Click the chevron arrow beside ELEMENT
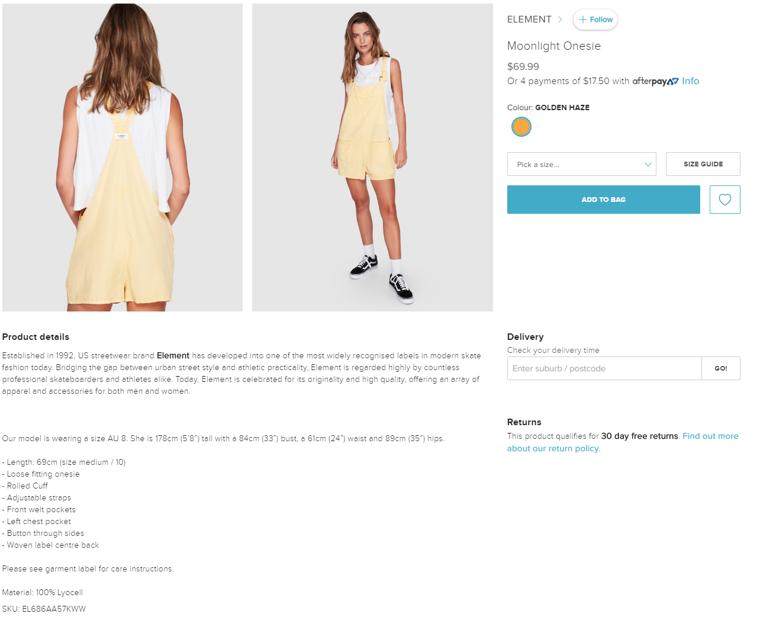Screen dimensions: 760x620 560,20
